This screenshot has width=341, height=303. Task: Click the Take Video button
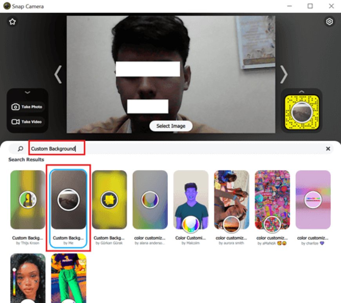pos(27,122)
